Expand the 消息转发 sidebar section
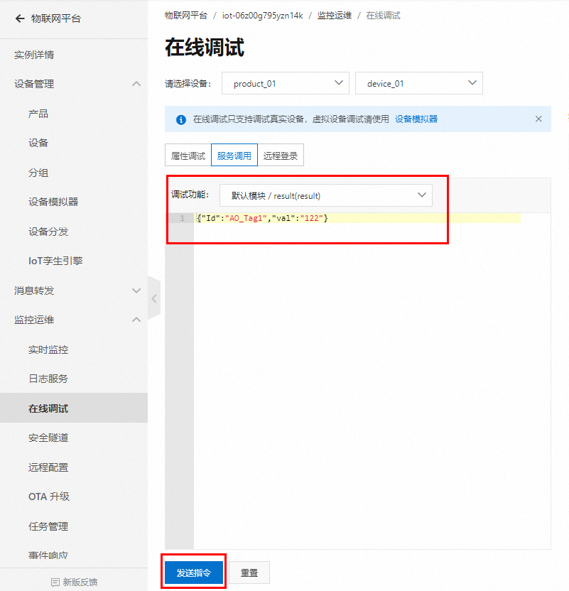Viewport: 569px width, 591px height. tap(136, 291)
